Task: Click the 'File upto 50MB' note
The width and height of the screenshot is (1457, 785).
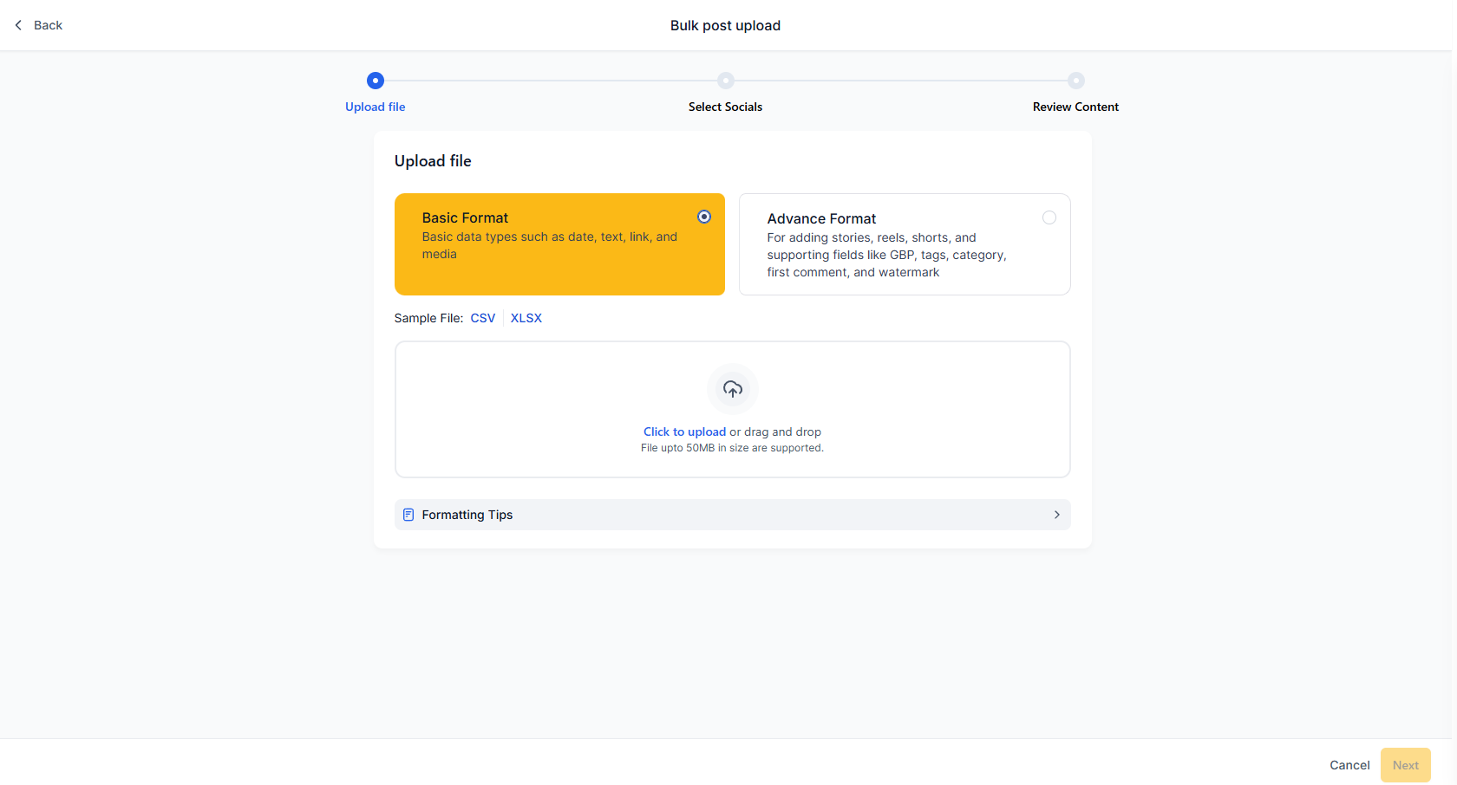Action: coord(733,448)
